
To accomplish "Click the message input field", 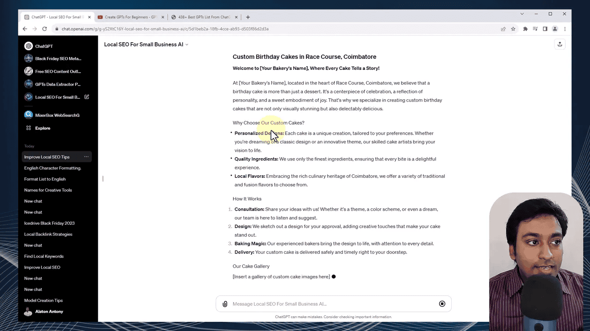I will (323, 303).
